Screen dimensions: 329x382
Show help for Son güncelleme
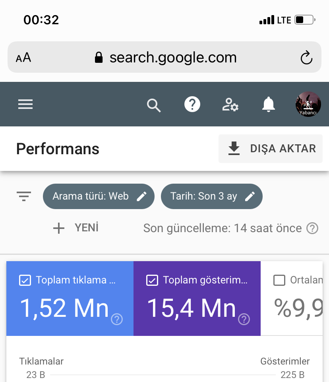[312, 228]
